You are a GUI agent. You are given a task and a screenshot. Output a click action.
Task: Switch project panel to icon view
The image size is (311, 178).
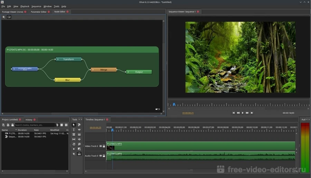click(66, 125)
